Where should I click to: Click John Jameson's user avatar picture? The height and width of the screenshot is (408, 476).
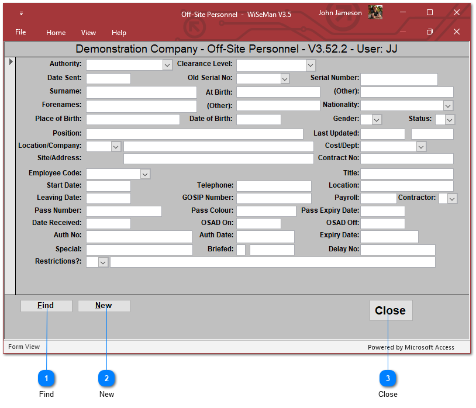[375, 13]
